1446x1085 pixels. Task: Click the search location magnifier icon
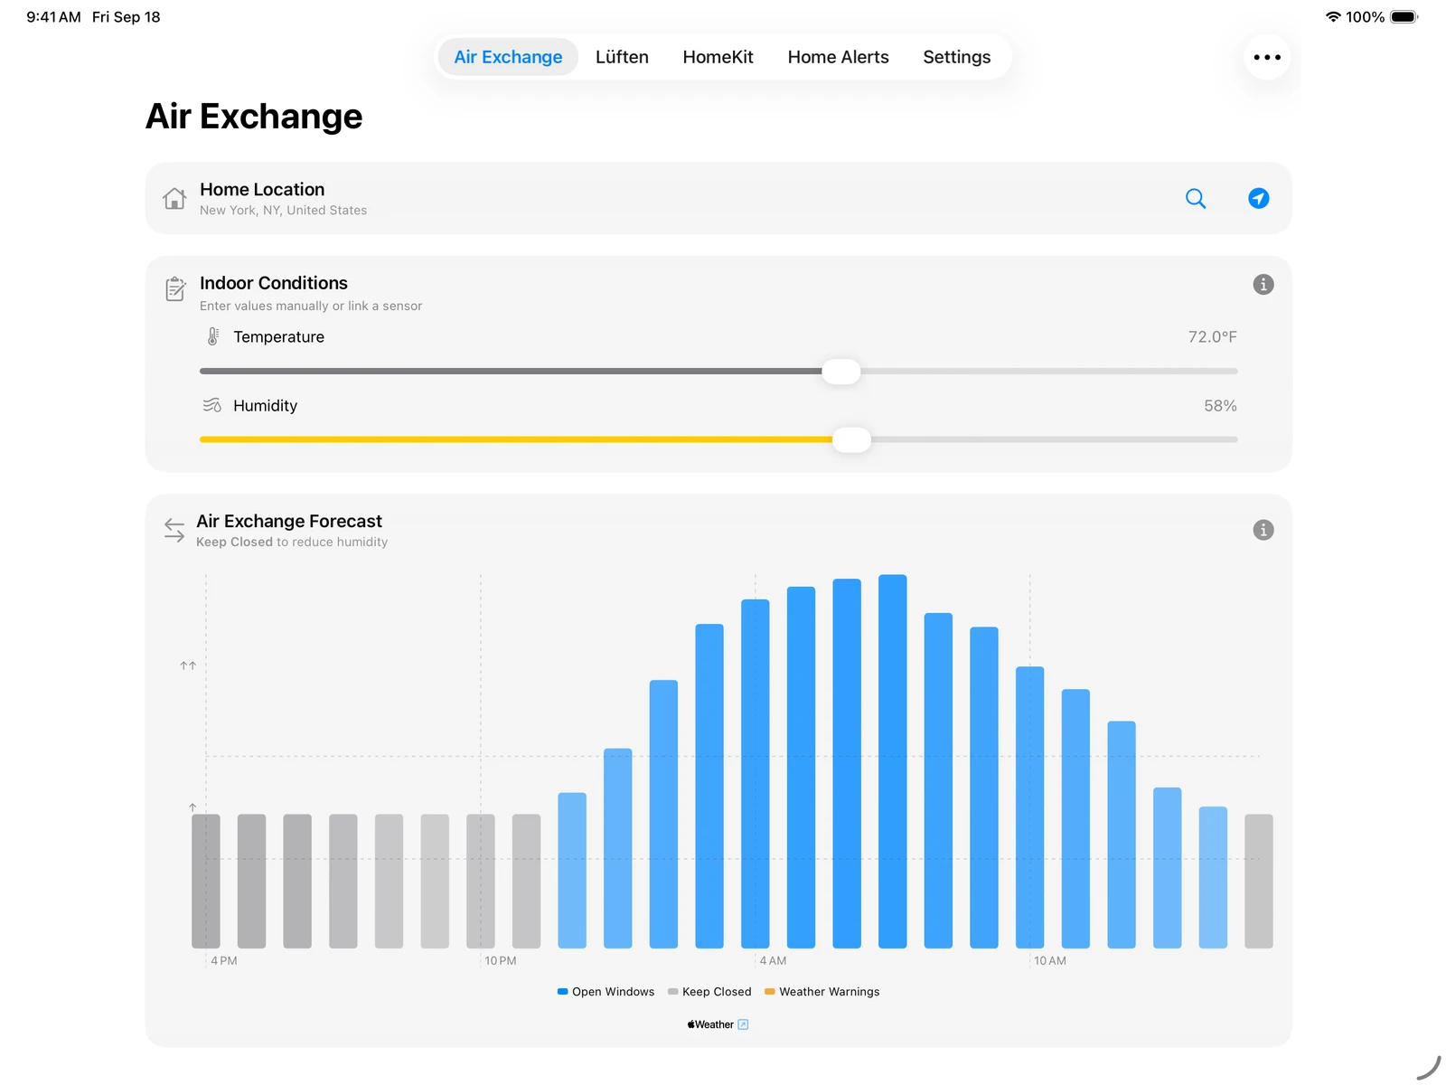click(x=1196, y=198)
